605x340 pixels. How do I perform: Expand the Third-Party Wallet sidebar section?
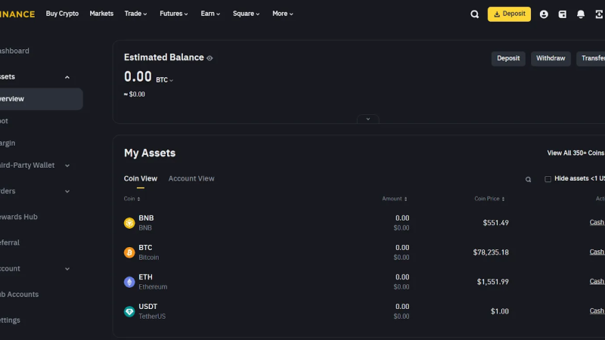pyautogui.click(x=67, y=165)
